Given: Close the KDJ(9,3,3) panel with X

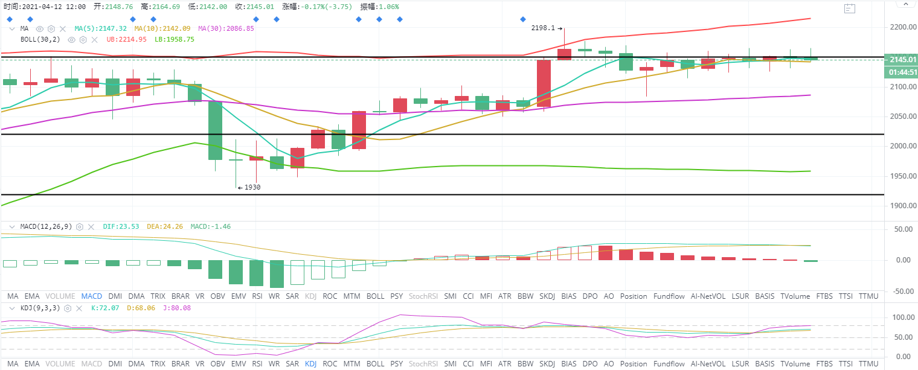Looking at the screenshot, I should [80, 307].
